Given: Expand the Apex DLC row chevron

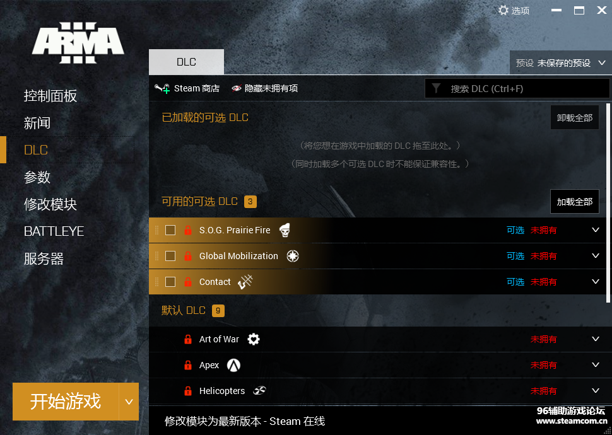Looking at the screenshot, I should pyautogui.click(x=595, y=365).
